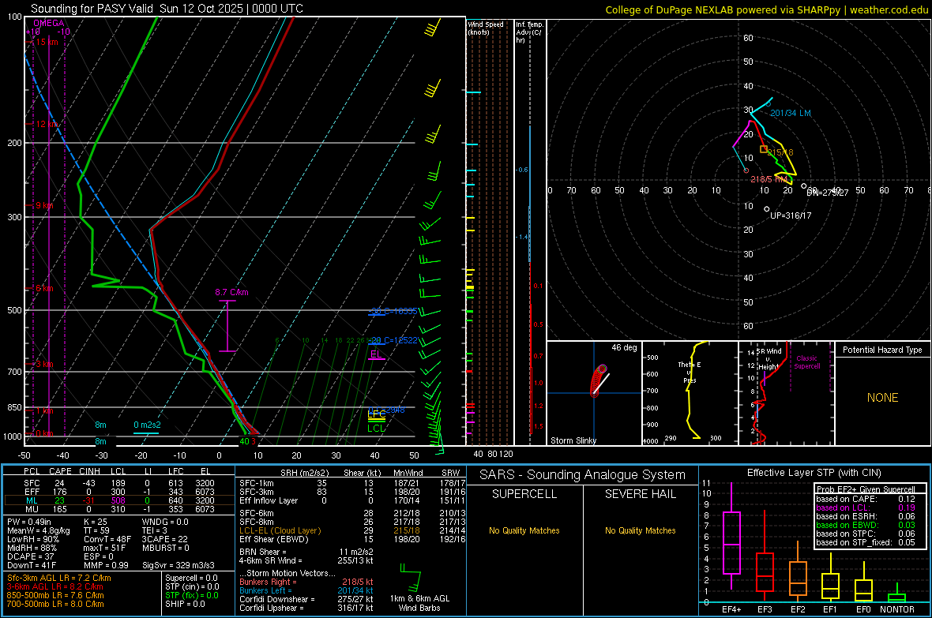Click the SARS - Sounding Analogue System title
Viewport: 932px width, 618px height.
pyautogui.click(x=582, y=475)
